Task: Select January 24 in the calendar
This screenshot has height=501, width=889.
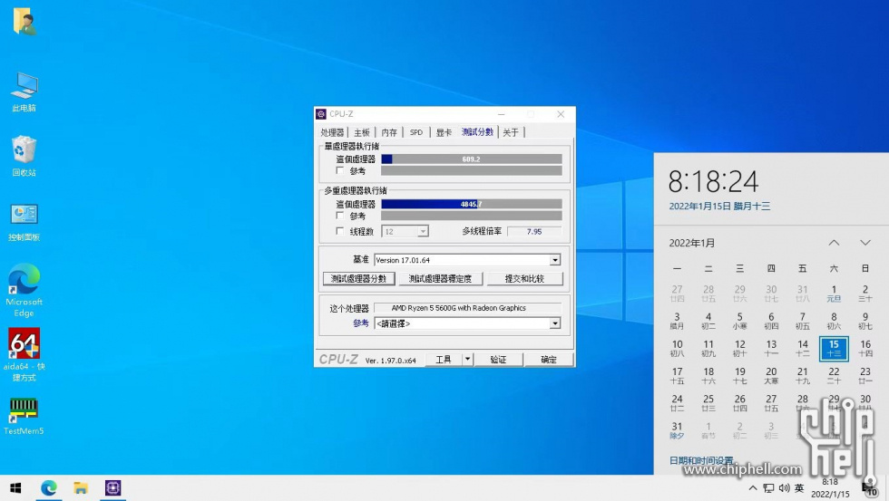Action: pyautogui.click(x=677, y=402)
